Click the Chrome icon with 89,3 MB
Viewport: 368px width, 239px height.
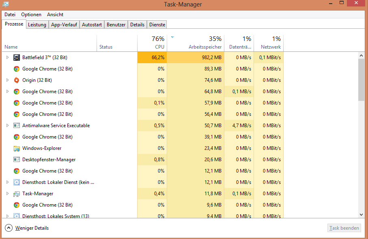(x=16, y=69)
